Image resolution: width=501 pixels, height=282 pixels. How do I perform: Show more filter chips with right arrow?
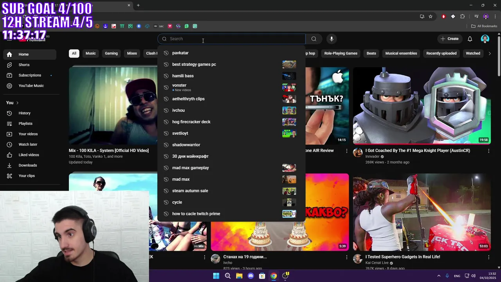coord(489,53)
